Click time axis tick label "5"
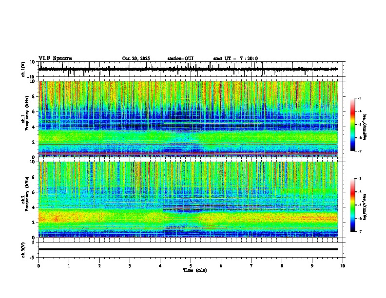 pyautogui.click(x=191, y=266)
